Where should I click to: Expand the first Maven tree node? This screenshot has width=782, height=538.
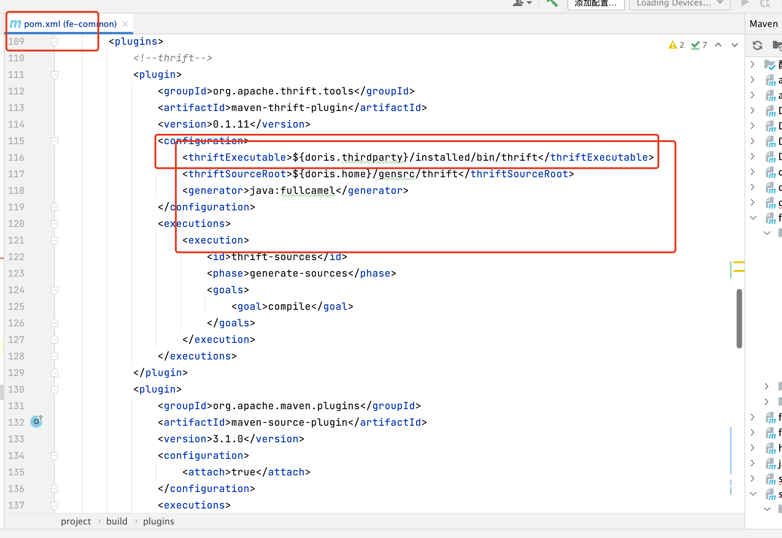coord(753,64)
